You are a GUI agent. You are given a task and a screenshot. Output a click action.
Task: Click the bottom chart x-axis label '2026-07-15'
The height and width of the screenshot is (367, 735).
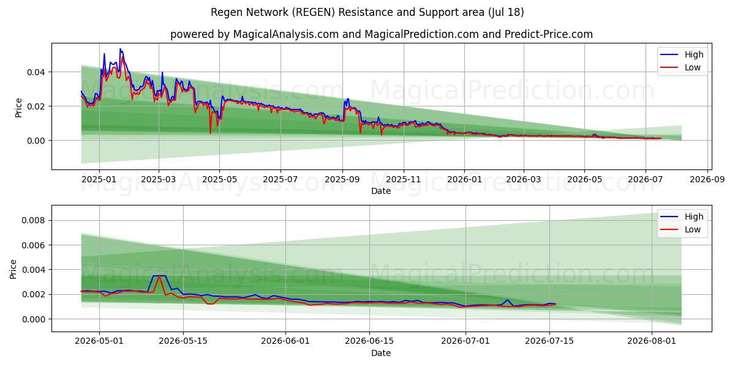(549, 342)
